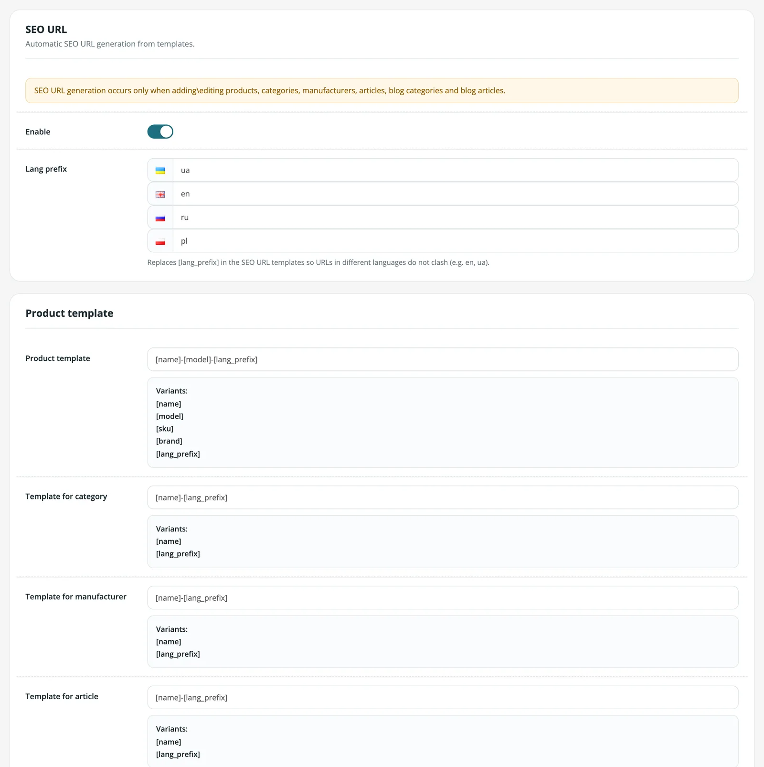764x767 pixels.
Task: Click the yellow SEO URL generation notice
Action: (382, 91)
